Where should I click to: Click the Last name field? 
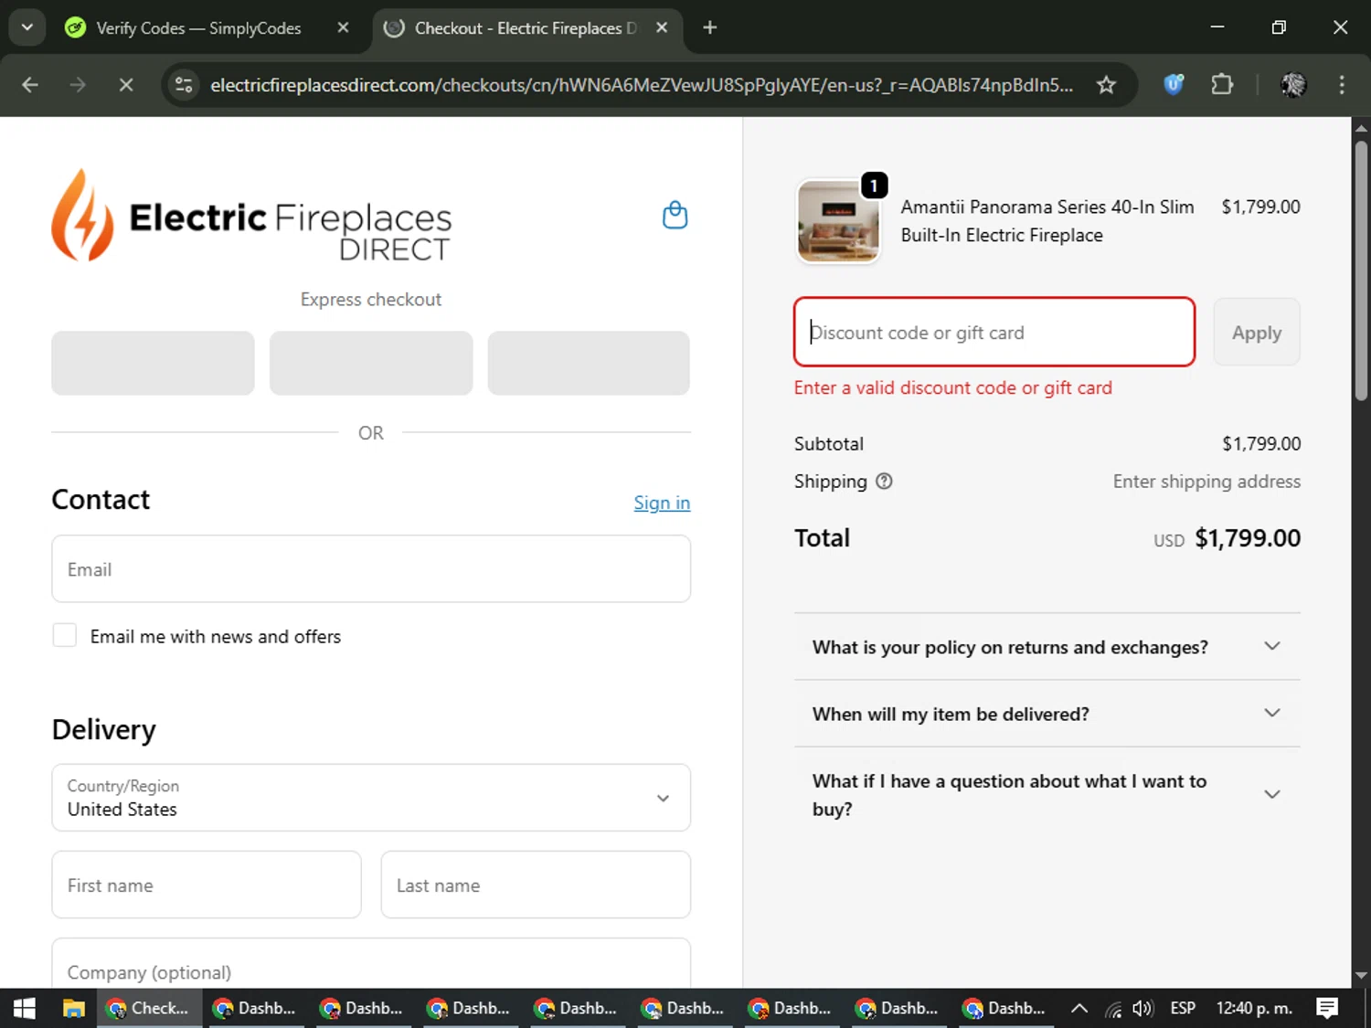point(536,885)
